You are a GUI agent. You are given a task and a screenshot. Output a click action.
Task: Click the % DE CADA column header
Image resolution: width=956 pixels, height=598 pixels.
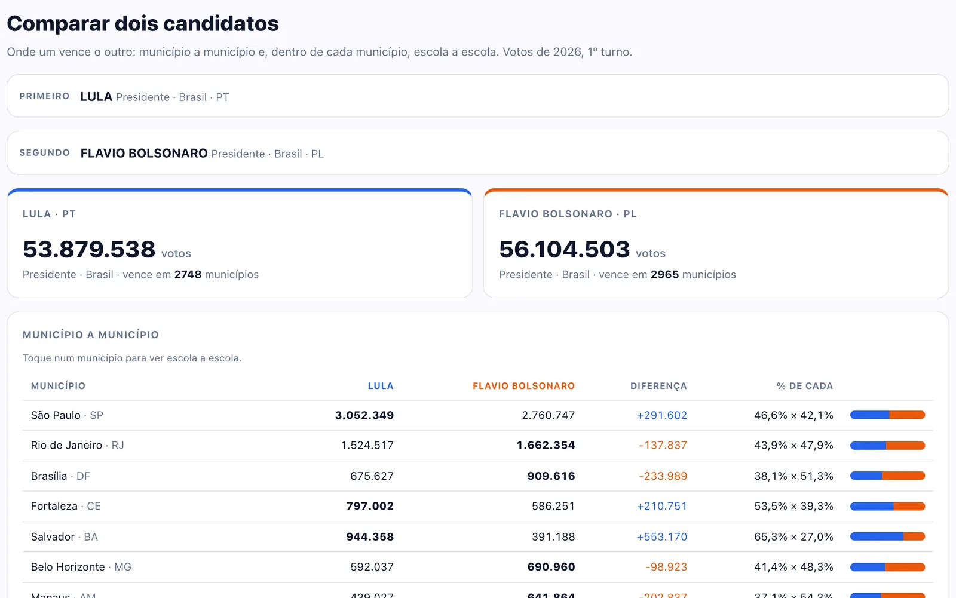point(804,386)
